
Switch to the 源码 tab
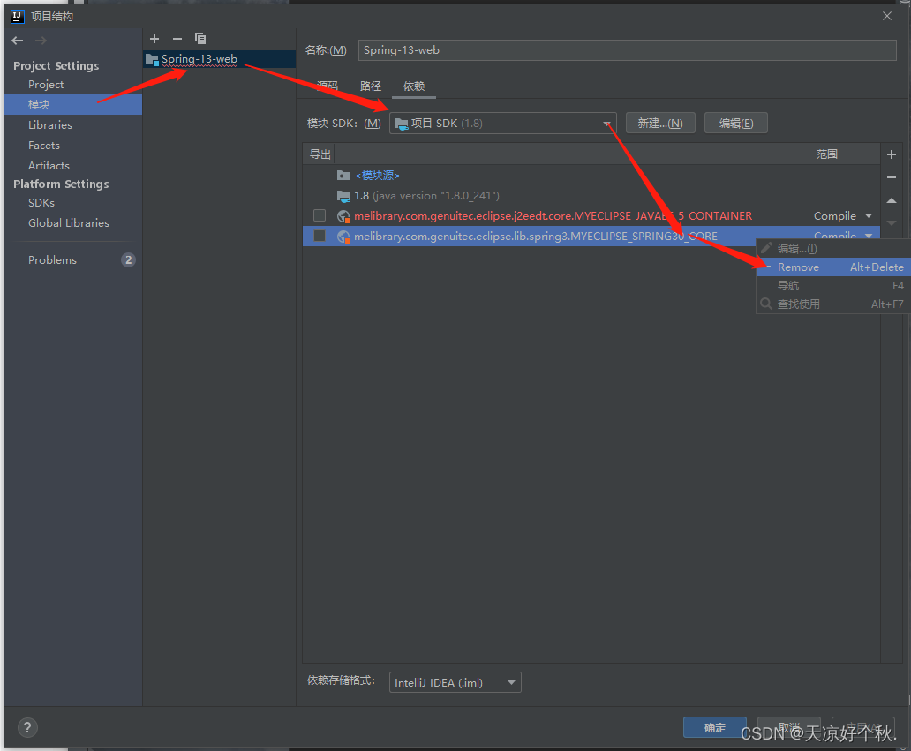point(328,86)
